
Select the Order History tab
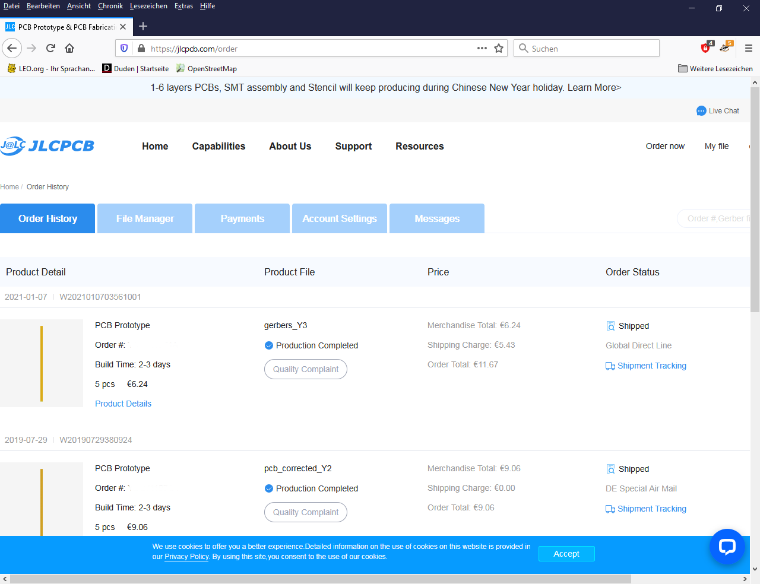47,218
